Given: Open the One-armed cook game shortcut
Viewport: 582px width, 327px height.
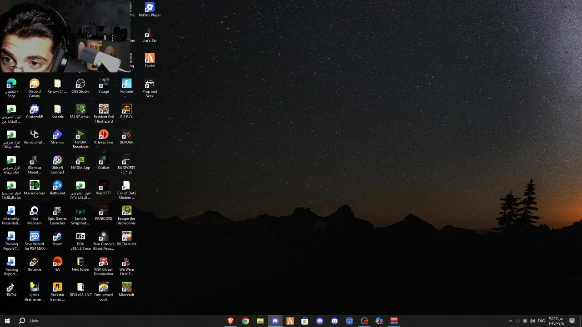Looking at the screenshot, I should 104,292.
